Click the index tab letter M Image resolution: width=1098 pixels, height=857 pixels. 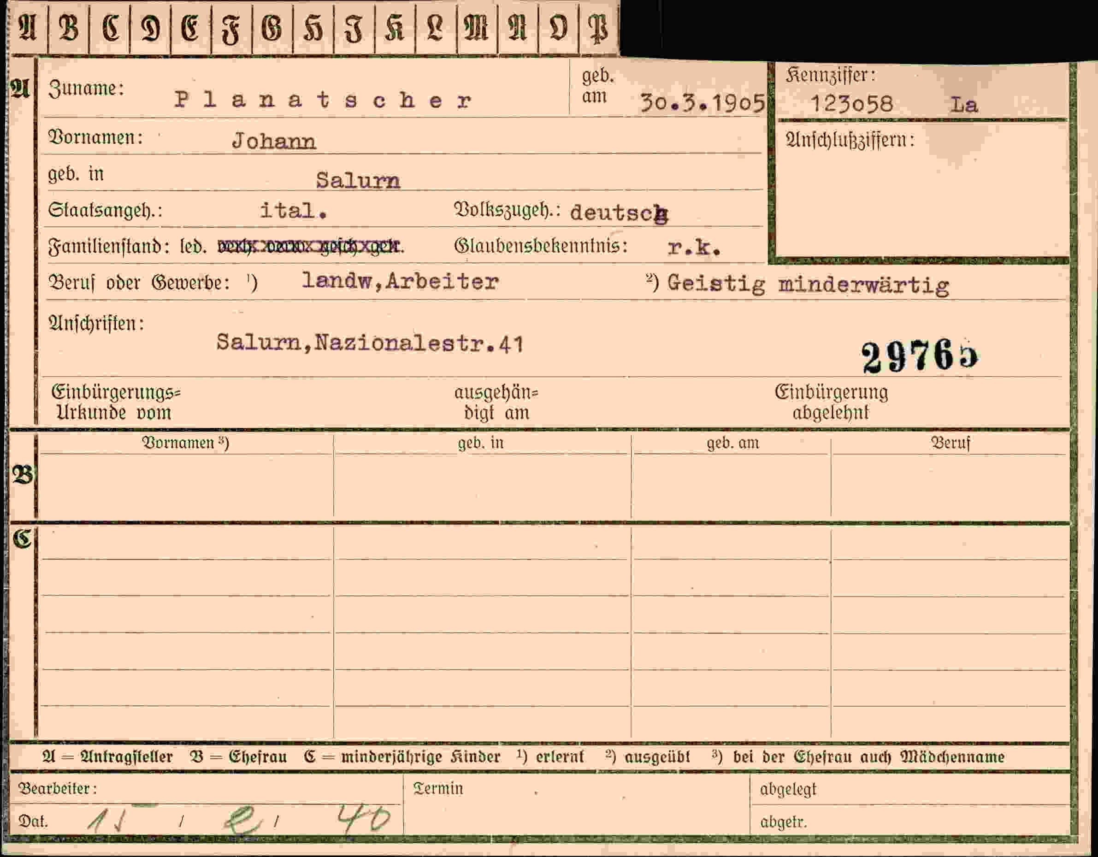click(x=477, y=27)
